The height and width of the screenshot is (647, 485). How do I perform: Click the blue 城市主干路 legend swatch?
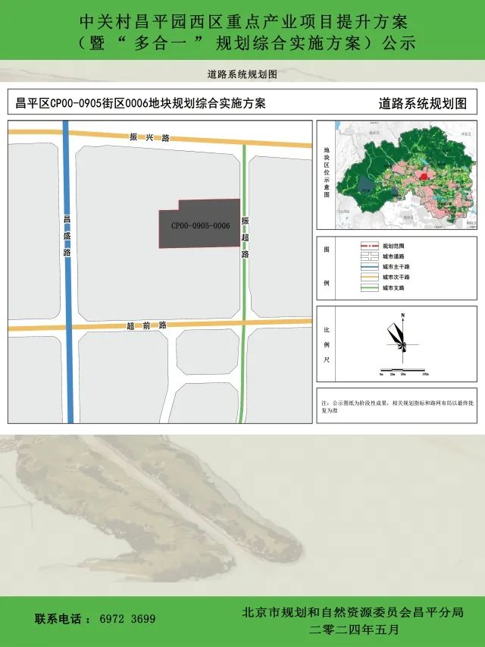[x=368, y=267]
